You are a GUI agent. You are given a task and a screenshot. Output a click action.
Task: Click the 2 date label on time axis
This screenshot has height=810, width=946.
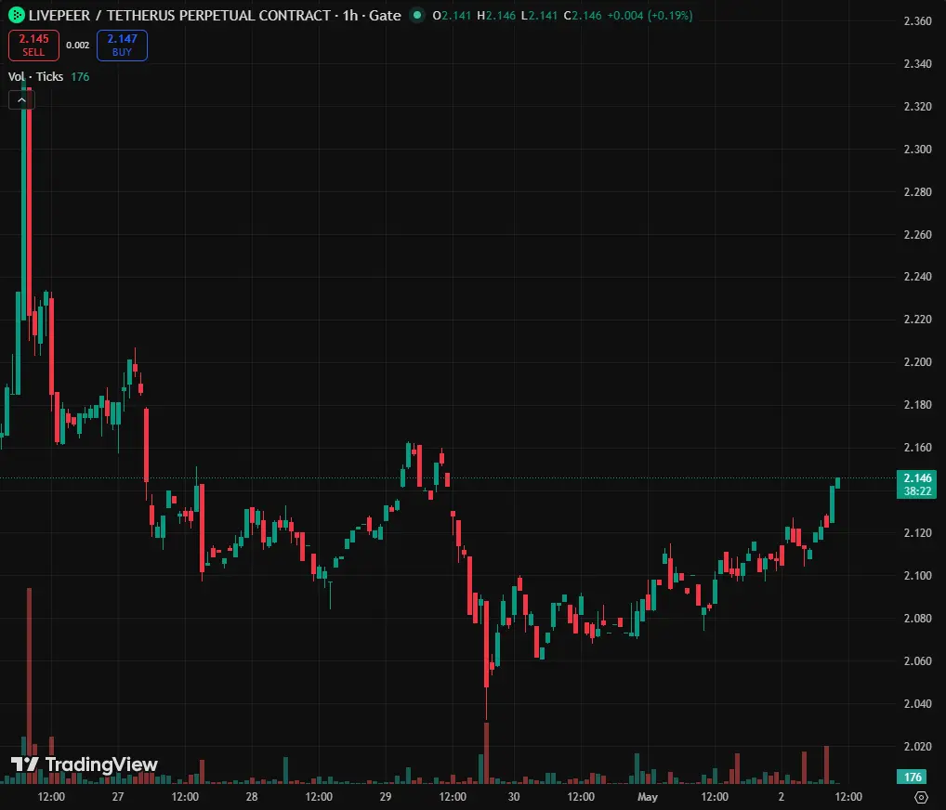pos(781,797)
